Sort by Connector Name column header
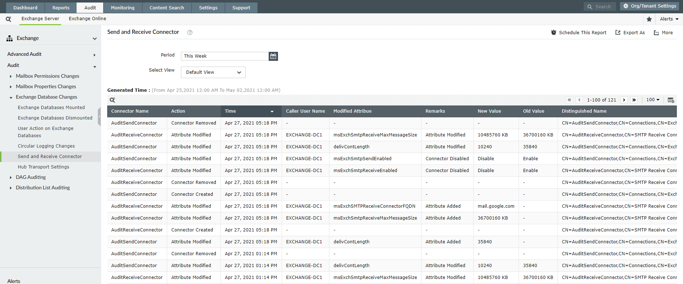Viewport: 683px width, 284px height. coord(137,111)
